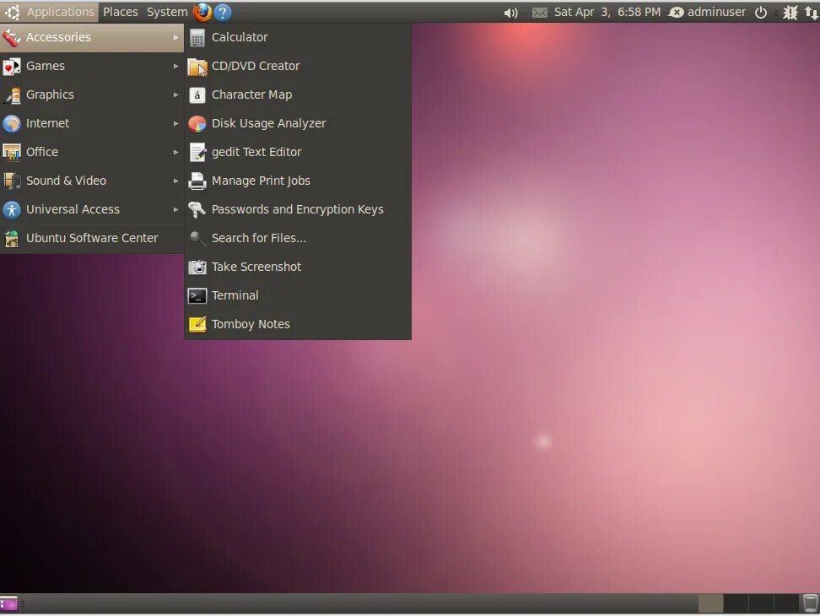Image resolution: width=820 pixels, height=616 pixels.
Task: Click the Disk Usage Analyzer pie chart icon
Action: point(197,124)
